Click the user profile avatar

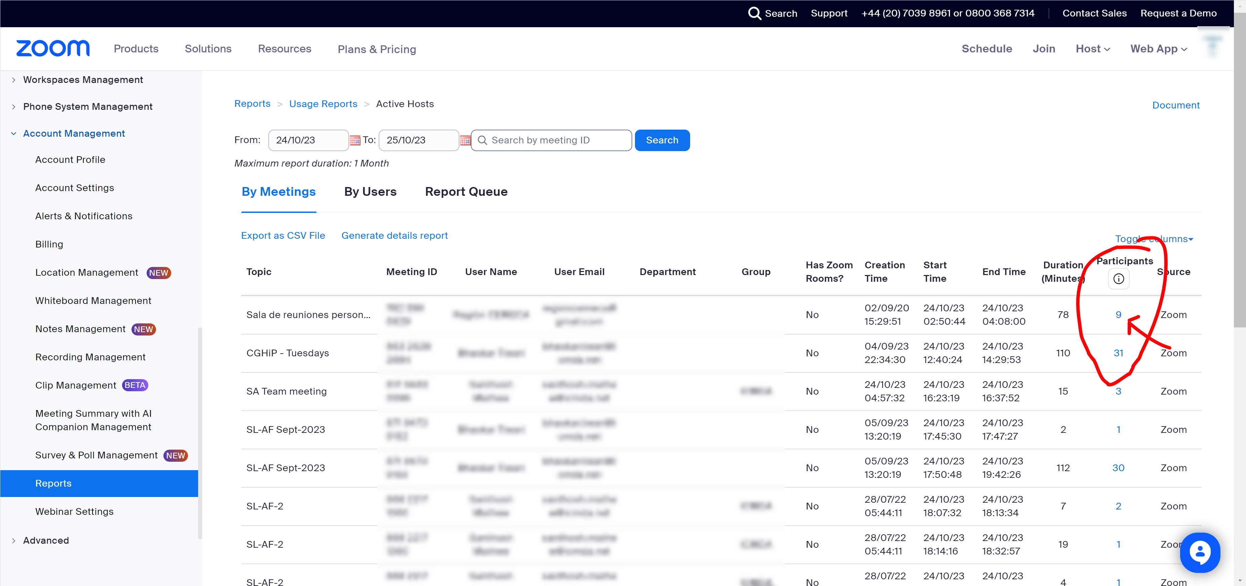[x=1212, y=46]
